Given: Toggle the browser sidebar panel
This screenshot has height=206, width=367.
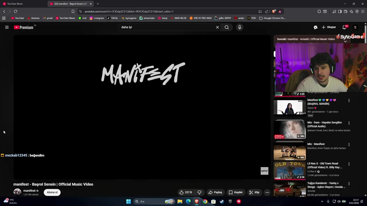Looking at the screenshot, I should click(x=340, y=11).
